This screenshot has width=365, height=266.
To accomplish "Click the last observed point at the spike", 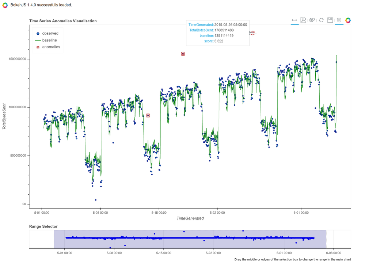I will (x=337, y=62).
